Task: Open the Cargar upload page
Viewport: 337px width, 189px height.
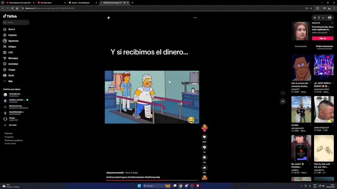Action: pyautogui.click(x=12, y=70)
